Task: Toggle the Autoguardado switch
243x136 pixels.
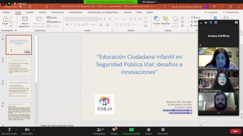Action: (x=22, y=7)
